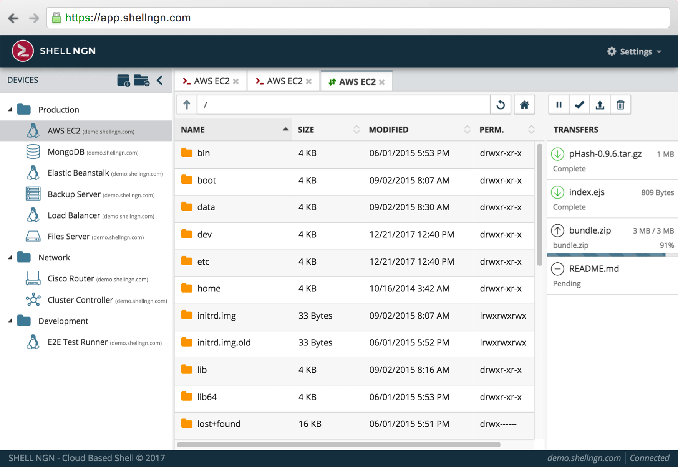
Task: Sort files by Size column
Action: coord(328,130)
